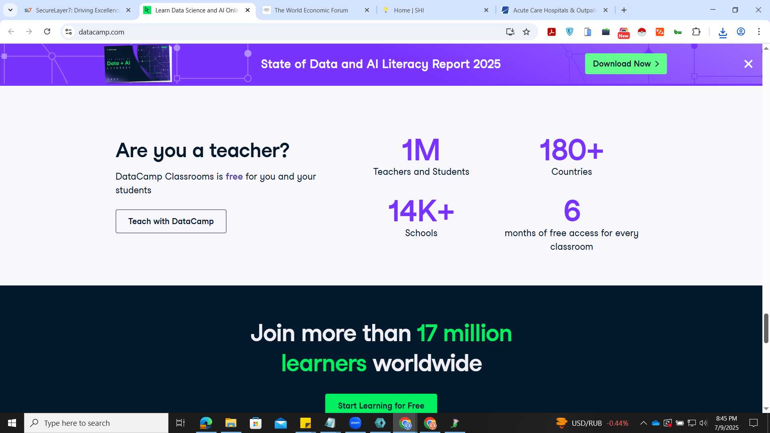770x433 pixels.
Task: Open the notifications action center
Action: (x=754, y=423)
